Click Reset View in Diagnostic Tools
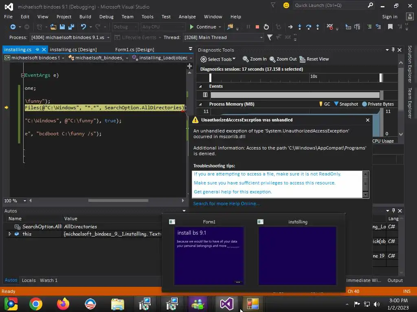Viewport: 417px width, 312px height. coord(314,59)
